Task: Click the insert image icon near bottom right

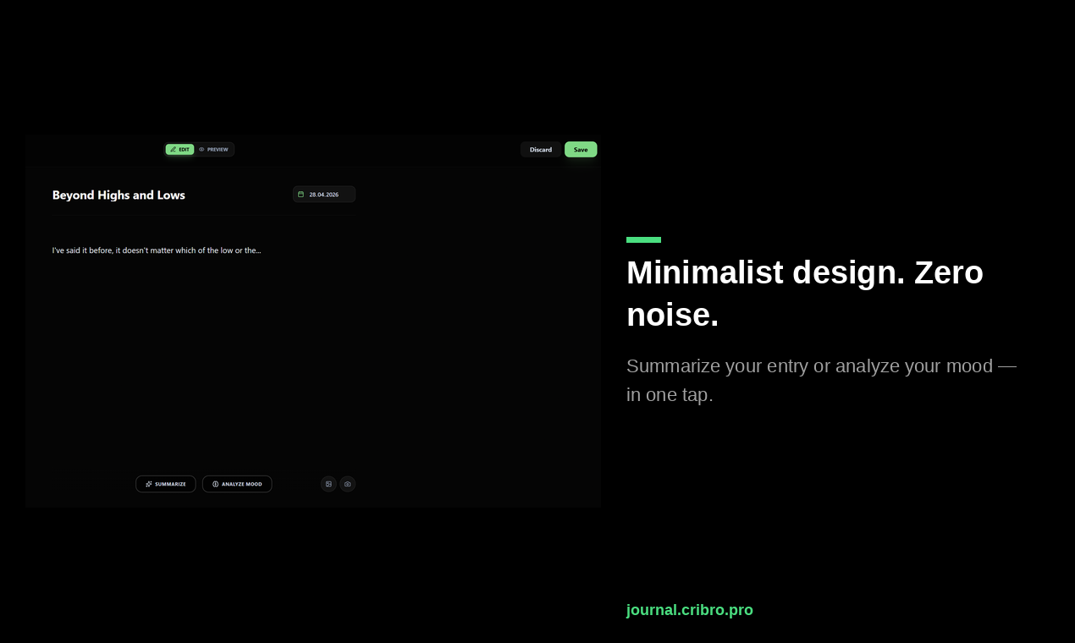Action: coord(328,484)
